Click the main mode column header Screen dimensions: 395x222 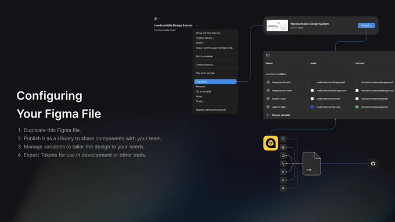[x=313, y=63]
